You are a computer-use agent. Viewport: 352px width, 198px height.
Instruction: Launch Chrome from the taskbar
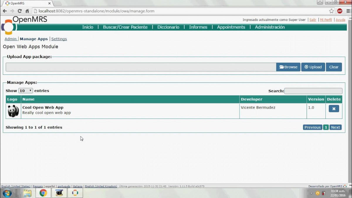coord(43,193)
